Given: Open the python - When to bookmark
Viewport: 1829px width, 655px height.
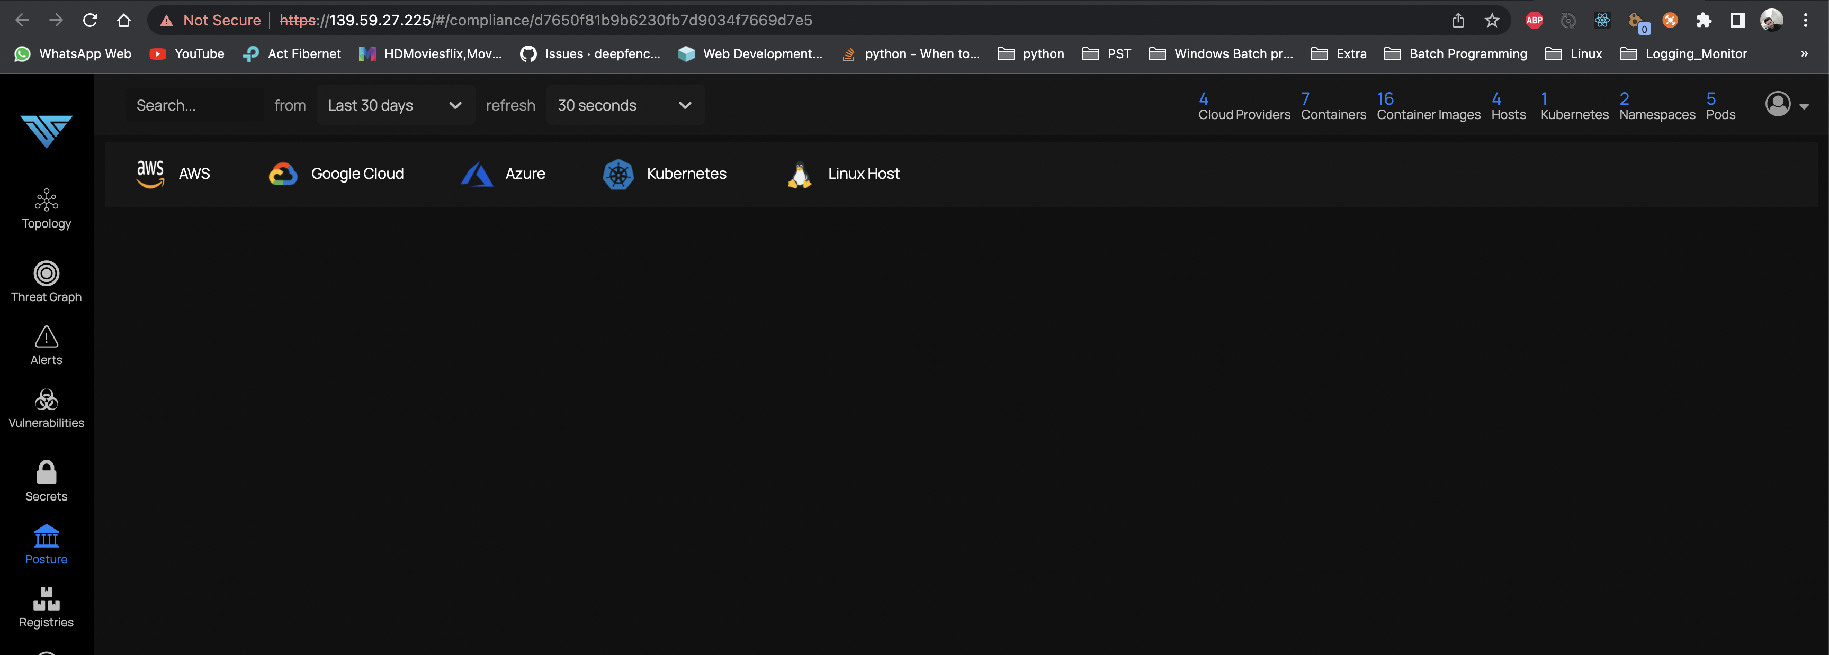Looking at the screenshot, I should coord(910,54).
